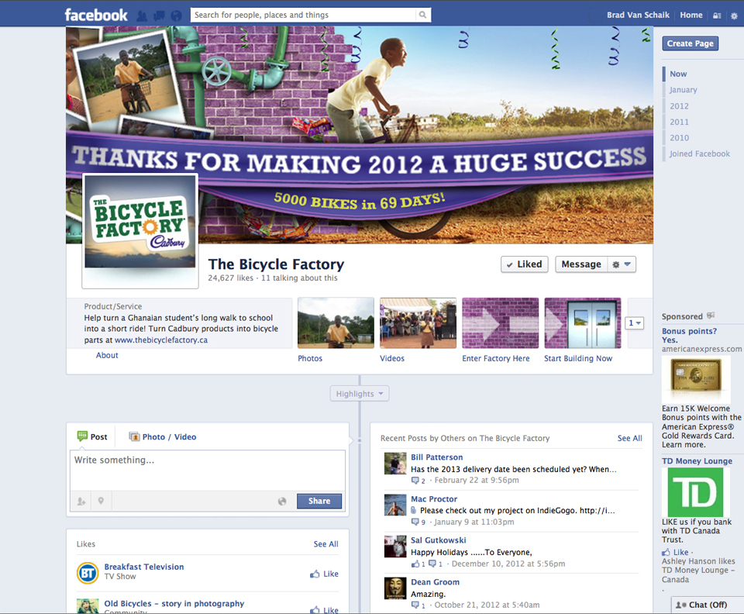The width and height of the screenshot is (744, 614).
Task: Open the page gear options dropdown
Action: click(x=621, y=264)
